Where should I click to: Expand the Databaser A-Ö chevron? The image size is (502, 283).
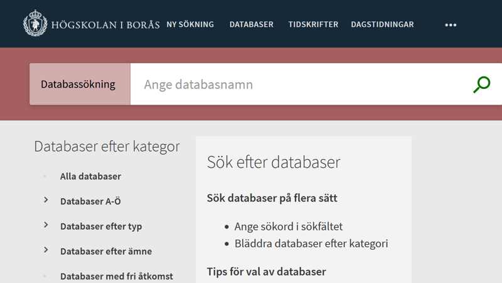tap(46, 200)
